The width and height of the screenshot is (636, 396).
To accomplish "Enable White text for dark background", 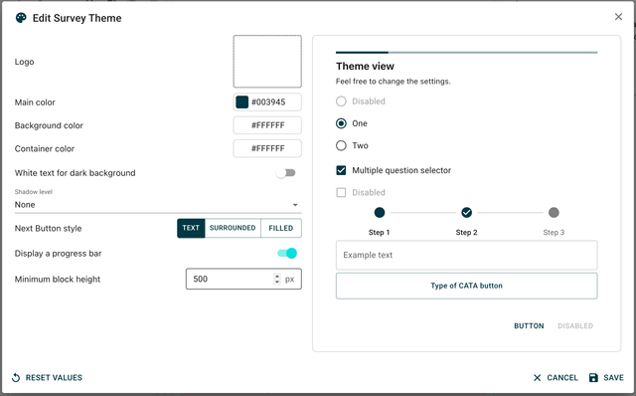I will [x=286, y=173].
